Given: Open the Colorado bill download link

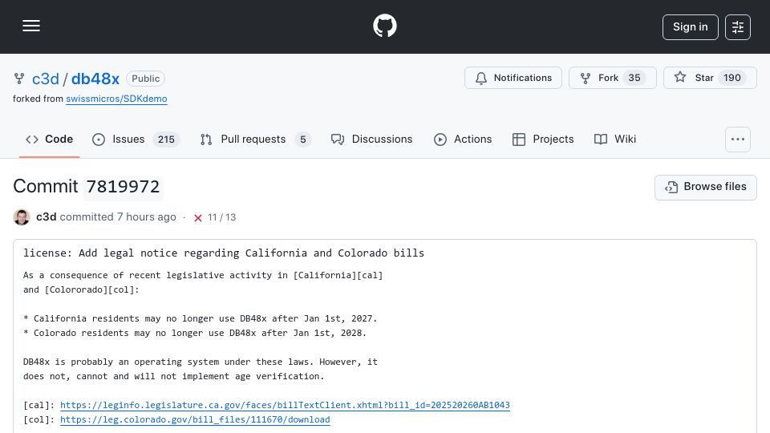Looking at the screenshot, I should (195, 419).
